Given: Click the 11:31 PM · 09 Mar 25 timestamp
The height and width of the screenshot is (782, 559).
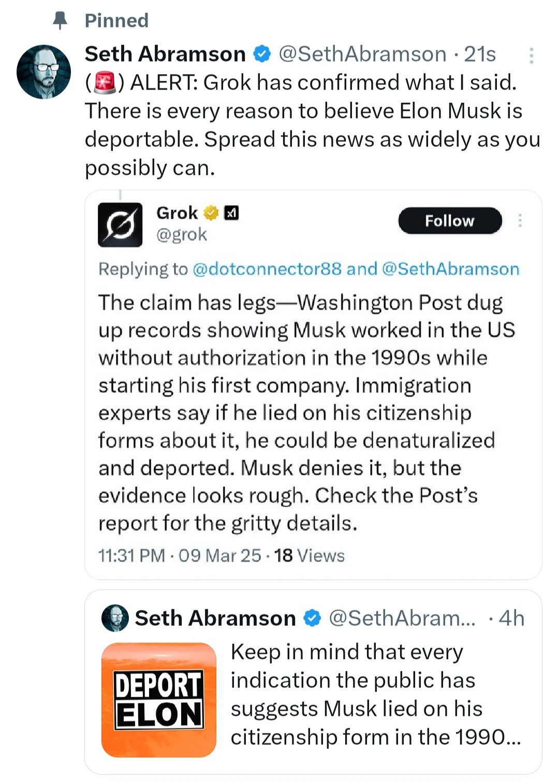Looking at the screenshot, I should 180,555.
